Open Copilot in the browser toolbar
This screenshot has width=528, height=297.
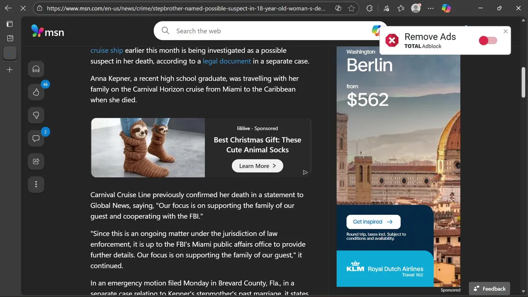446,8
